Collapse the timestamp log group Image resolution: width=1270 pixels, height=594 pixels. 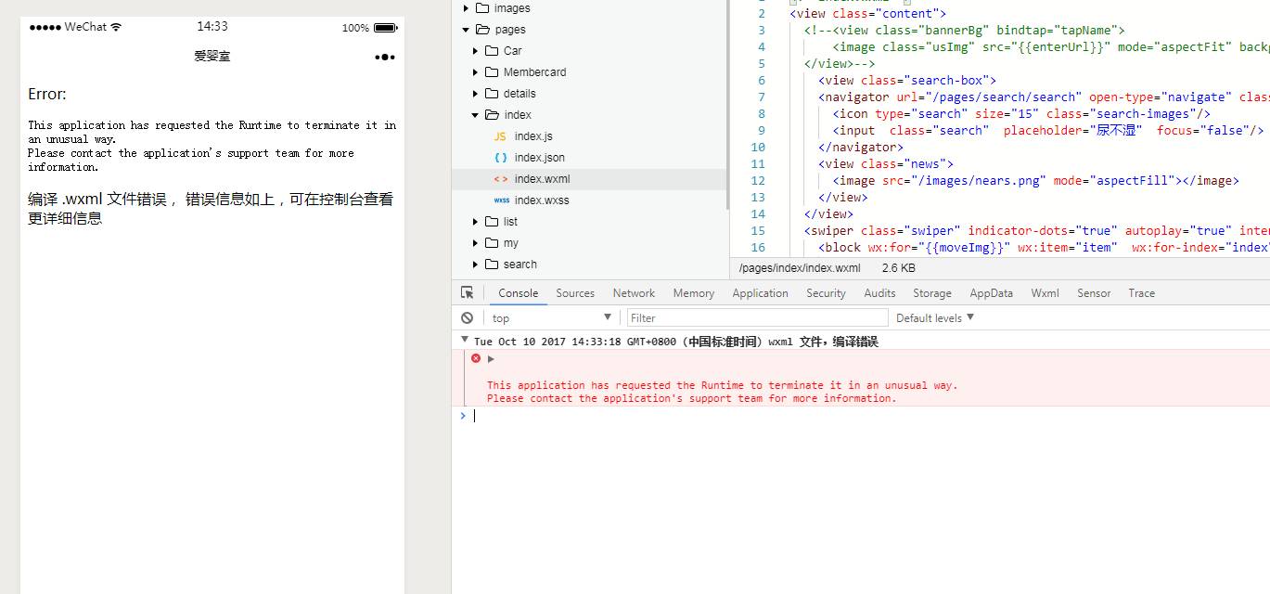[465, 341]
